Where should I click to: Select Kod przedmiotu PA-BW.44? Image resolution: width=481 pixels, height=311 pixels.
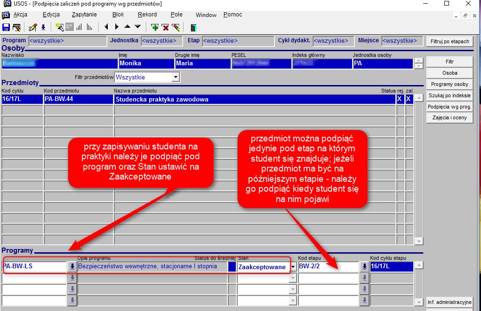coord(79,99)
